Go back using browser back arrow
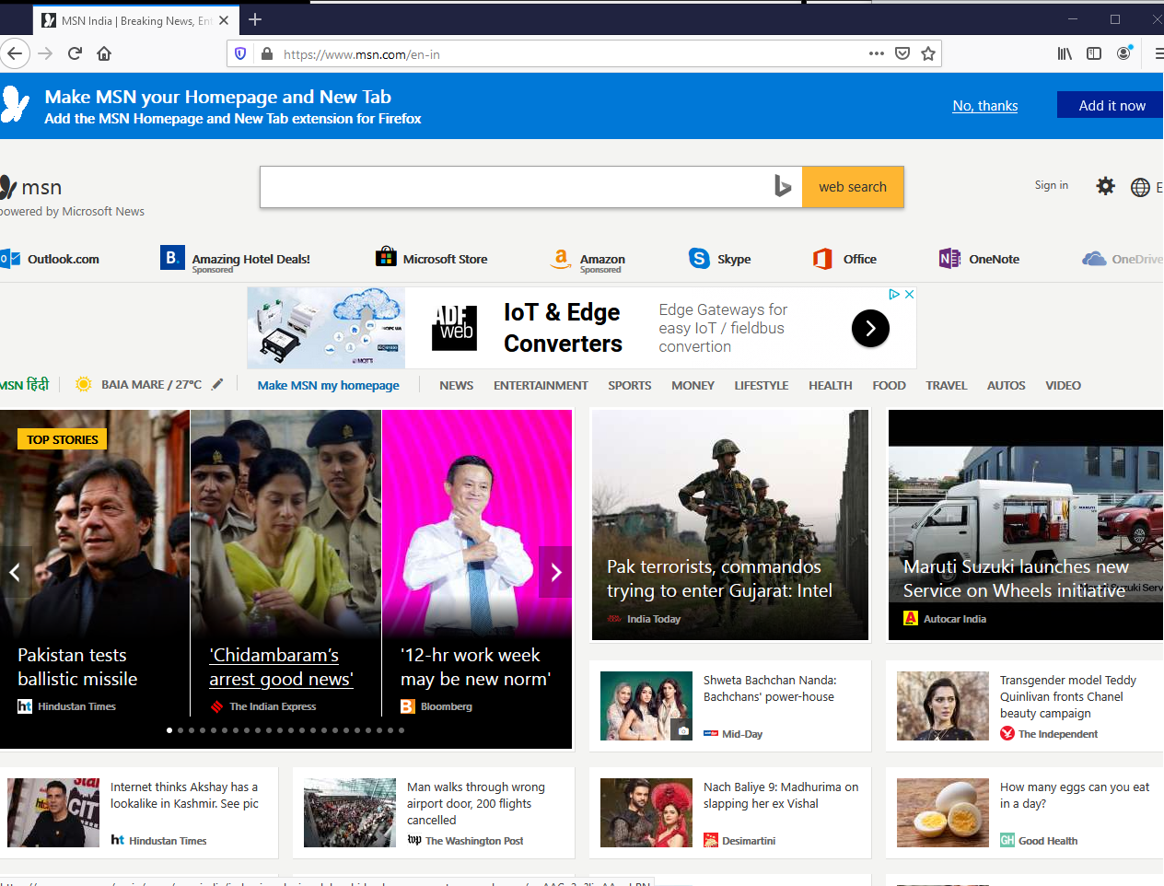 (x=15, y=53)
